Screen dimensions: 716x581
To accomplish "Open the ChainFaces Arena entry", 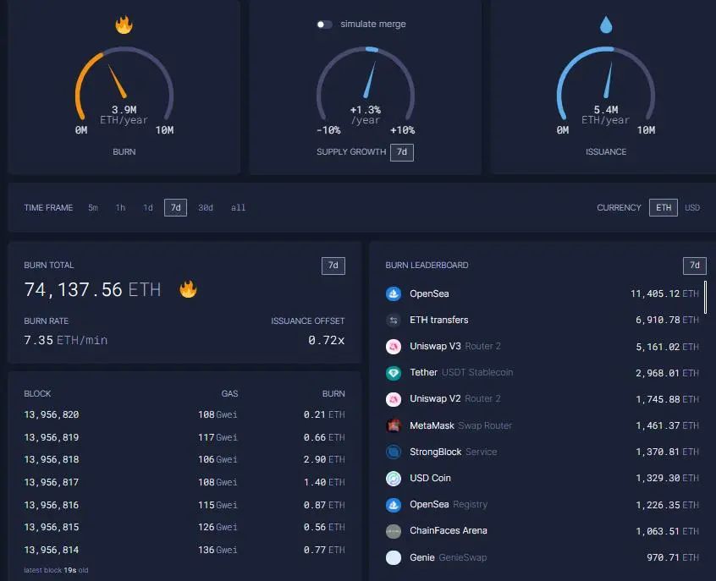I will coord(449,530).
